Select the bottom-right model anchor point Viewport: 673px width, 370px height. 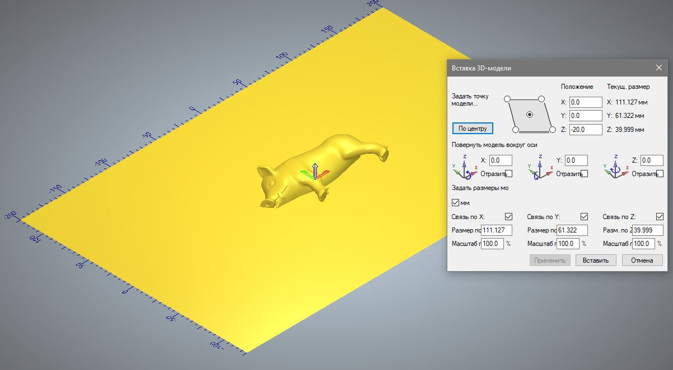pos(552,130)
